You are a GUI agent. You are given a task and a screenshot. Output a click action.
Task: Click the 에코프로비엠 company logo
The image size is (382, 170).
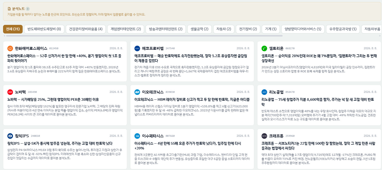pyautogui.click(x=137, y=48)
